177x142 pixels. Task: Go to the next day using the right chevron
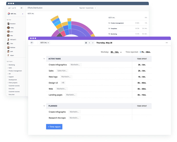93,43
